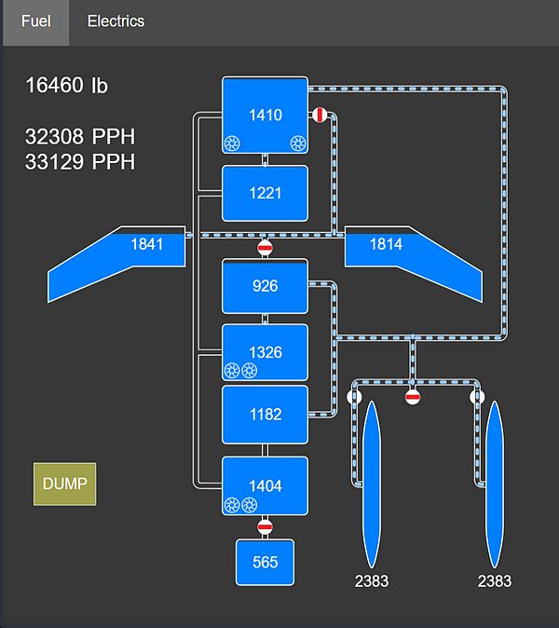Toggle crossfeed valve above the 926 tank
Screen dimensions: 559x628
click(266, 248)
